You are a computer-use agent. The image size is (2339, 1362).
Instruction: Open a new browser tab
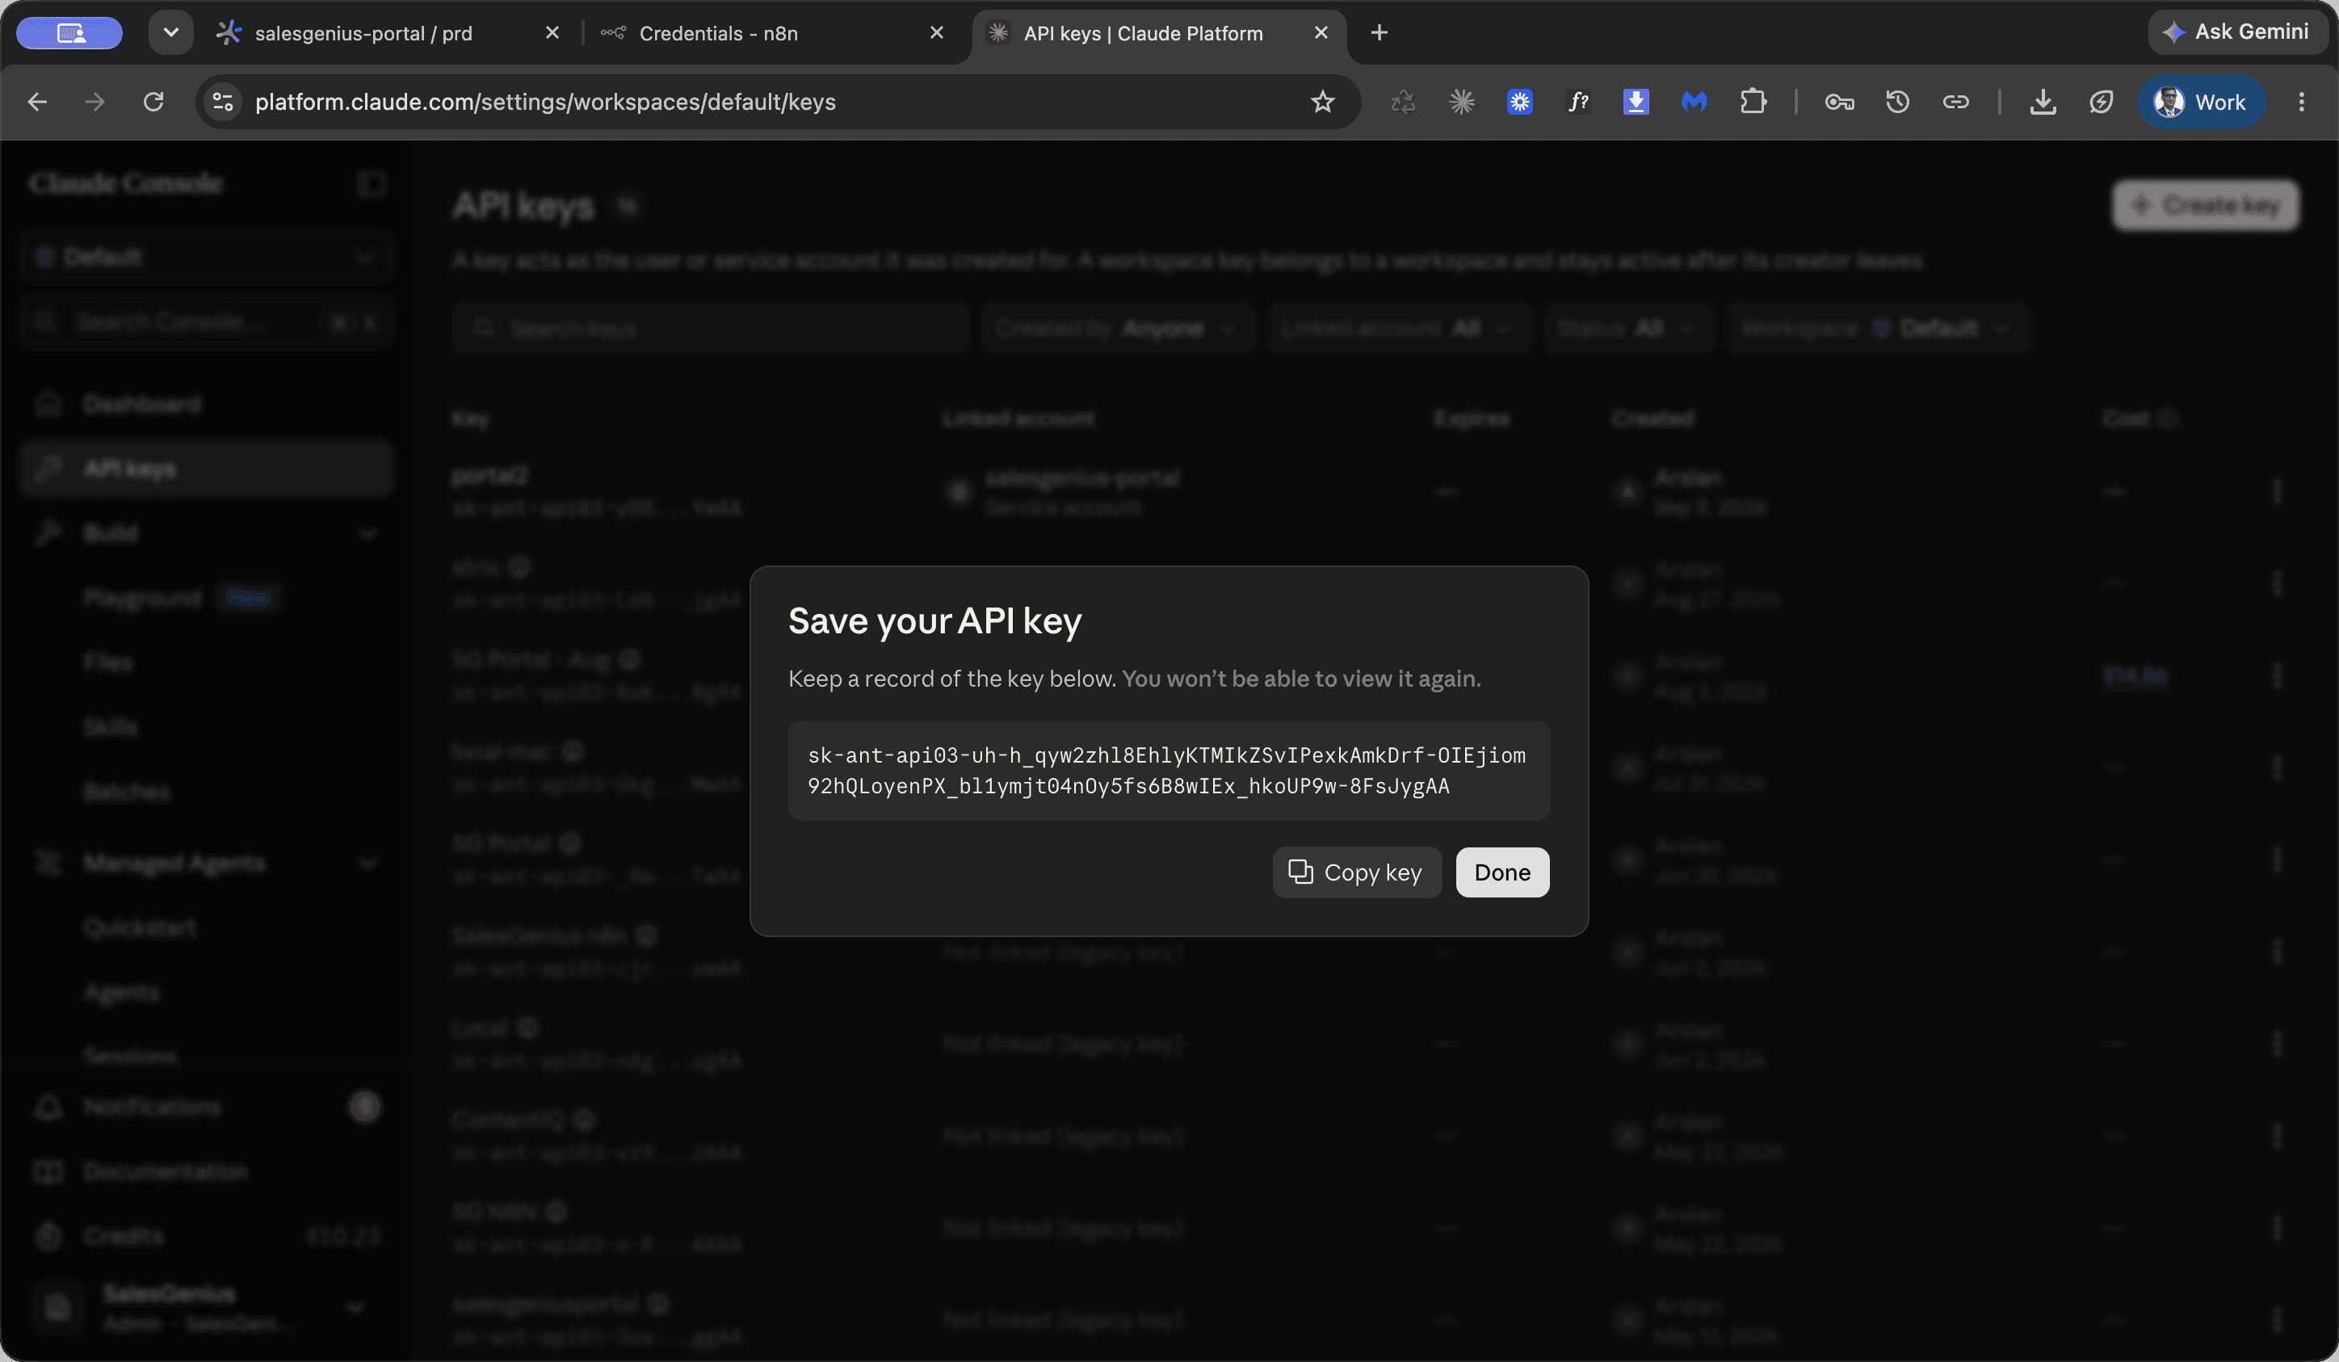(1379, 32)
